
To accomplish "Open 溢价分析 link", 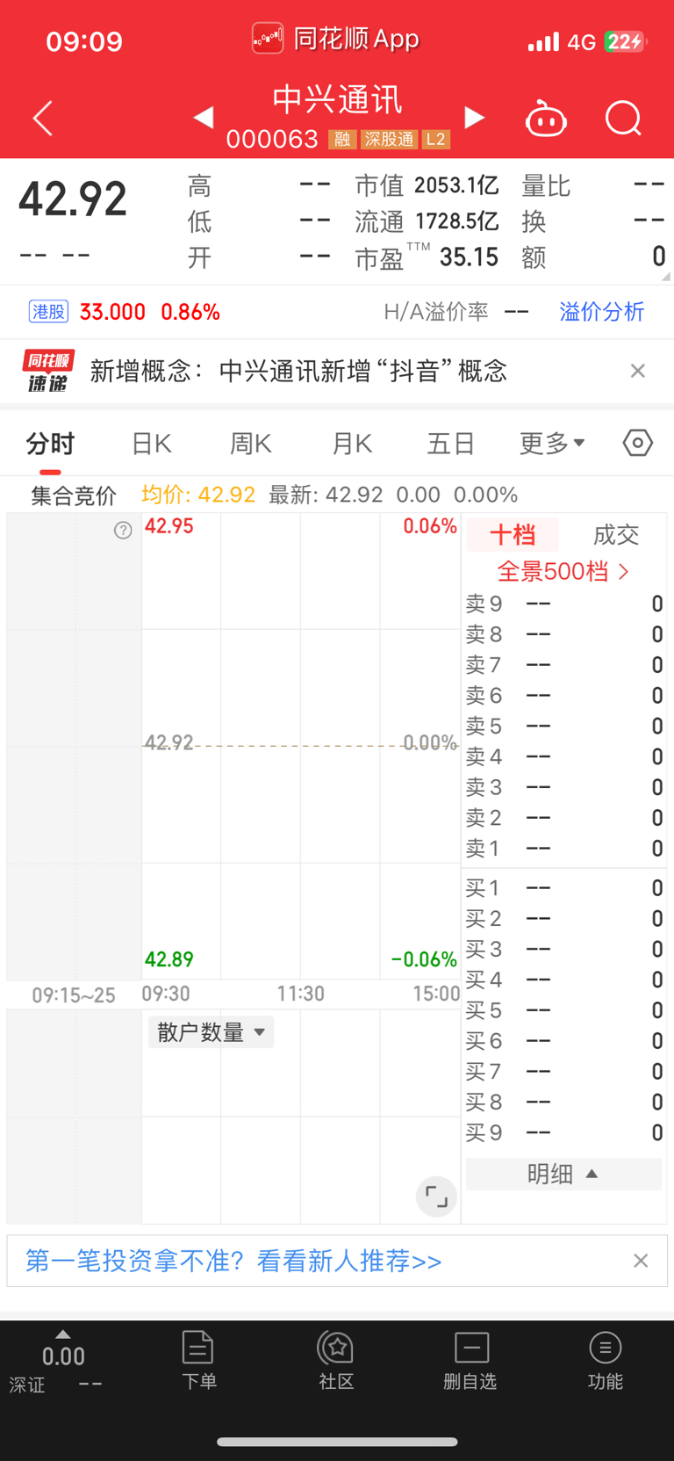I will (602, 312).
